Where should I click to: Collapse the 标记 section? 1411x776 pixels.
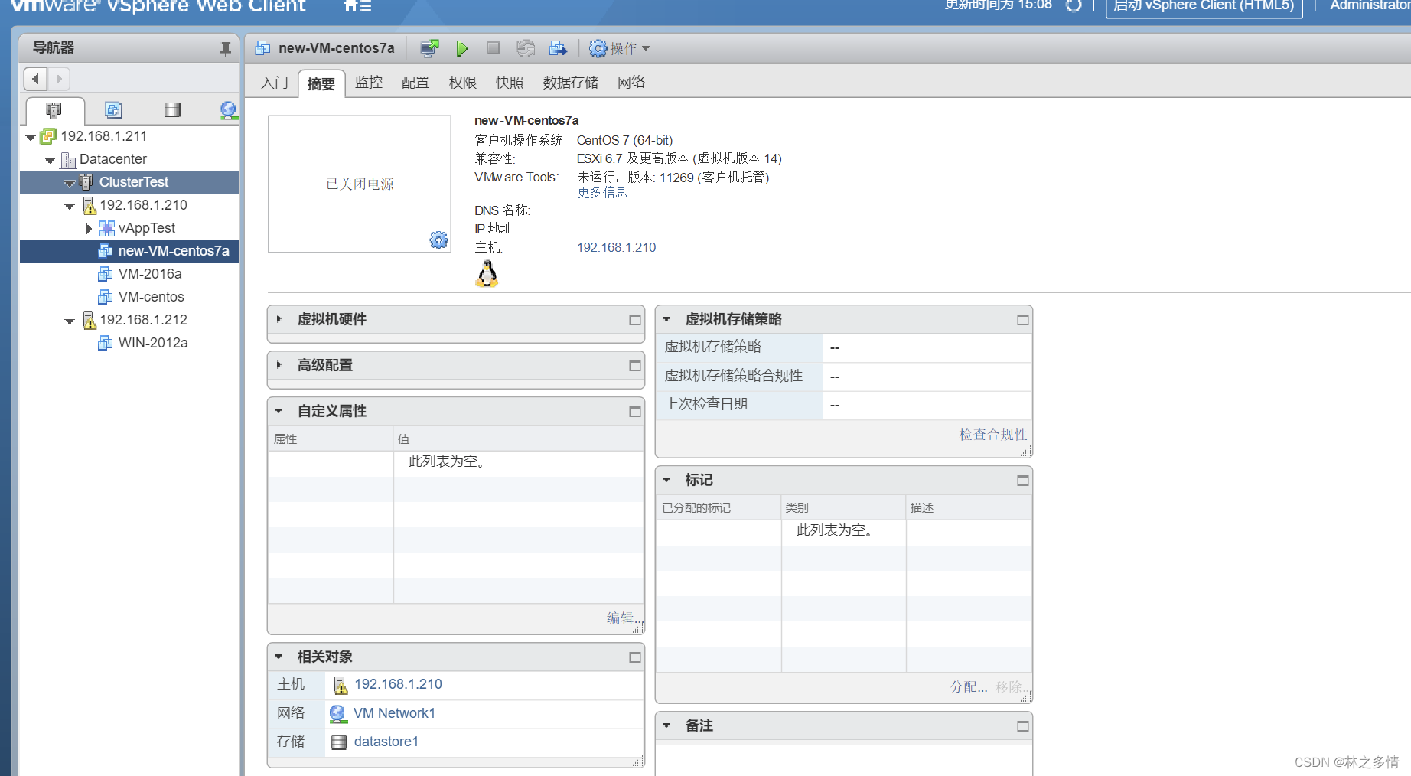pos(666,480)
